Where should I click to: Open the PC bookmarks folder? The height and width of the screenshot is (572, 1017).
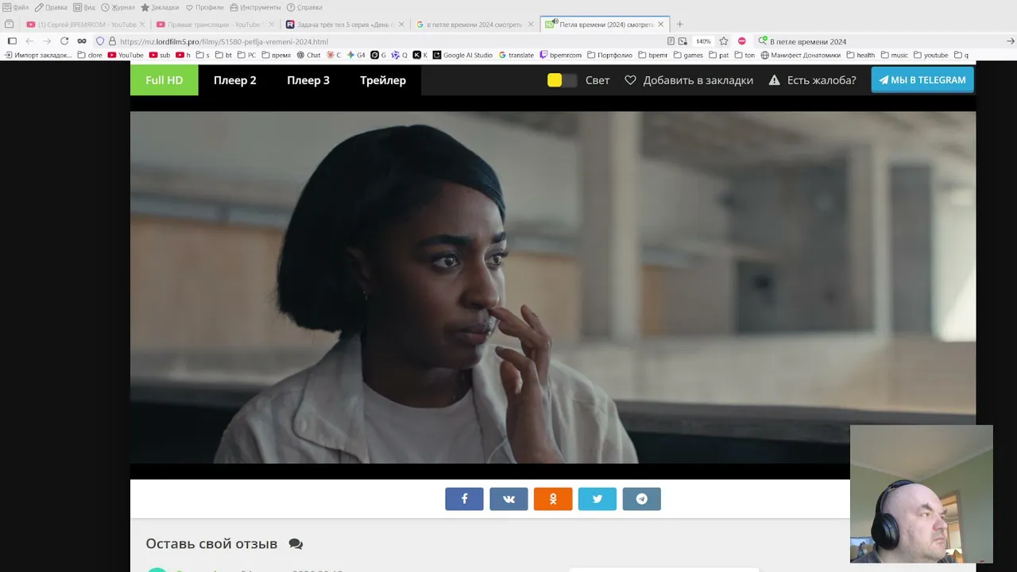246,55
